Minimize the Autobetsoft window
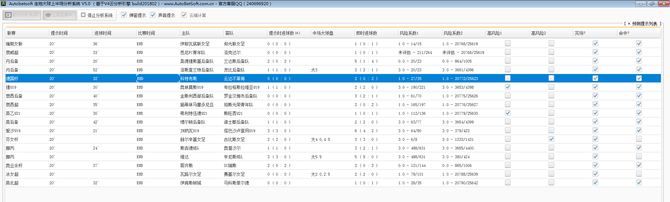 640,4
